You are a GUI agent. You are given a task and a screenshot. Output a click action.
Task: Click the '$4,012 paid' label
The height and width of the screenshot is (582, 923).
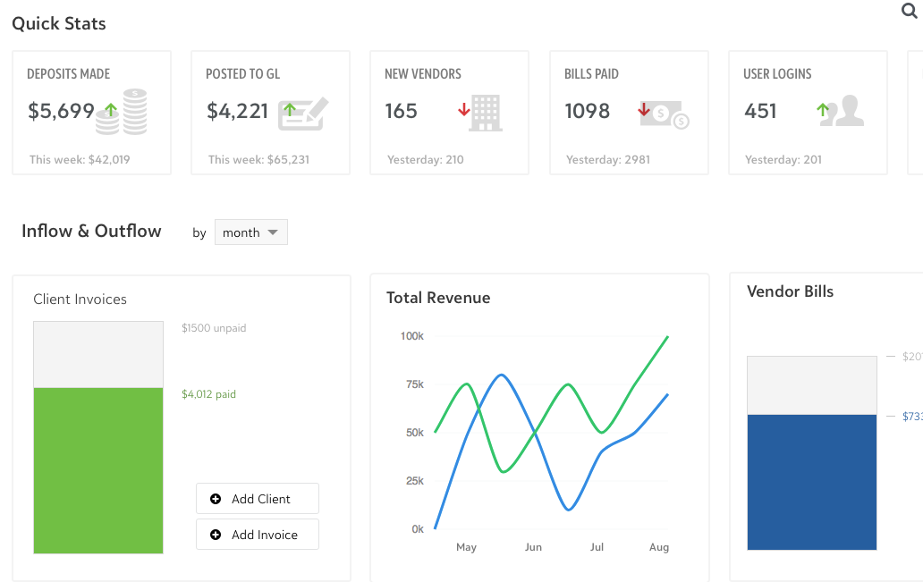pyautogui.click(x=208, y=394)
